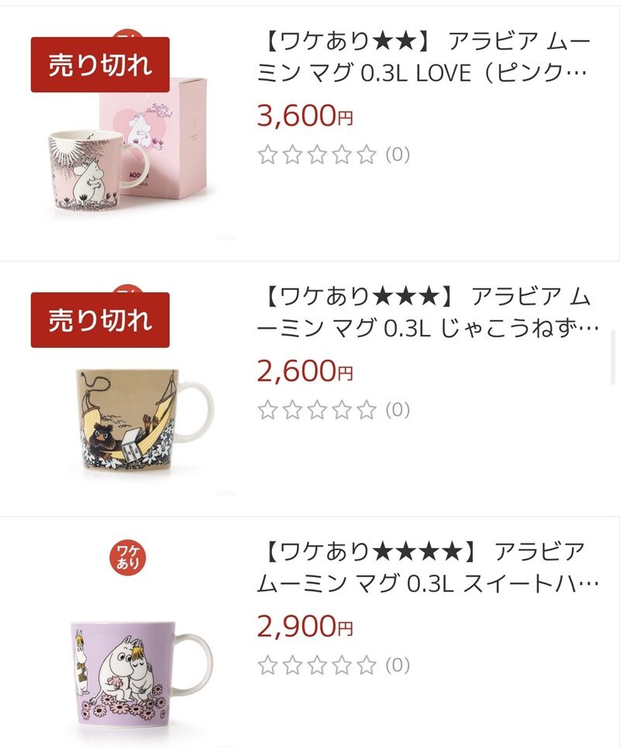Click the page scrollbar thumb at right edge
This screenshot has height=748, width=620.
point(614,358)
